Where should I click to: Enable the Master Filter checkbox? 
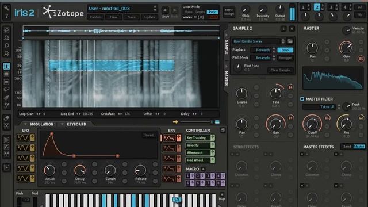pos(302,99)
